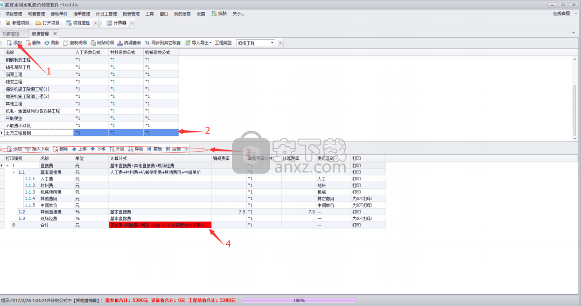Click 添加 in the lower detail toolbar
This screenshot has height=306, width=581.
point(15,149)
